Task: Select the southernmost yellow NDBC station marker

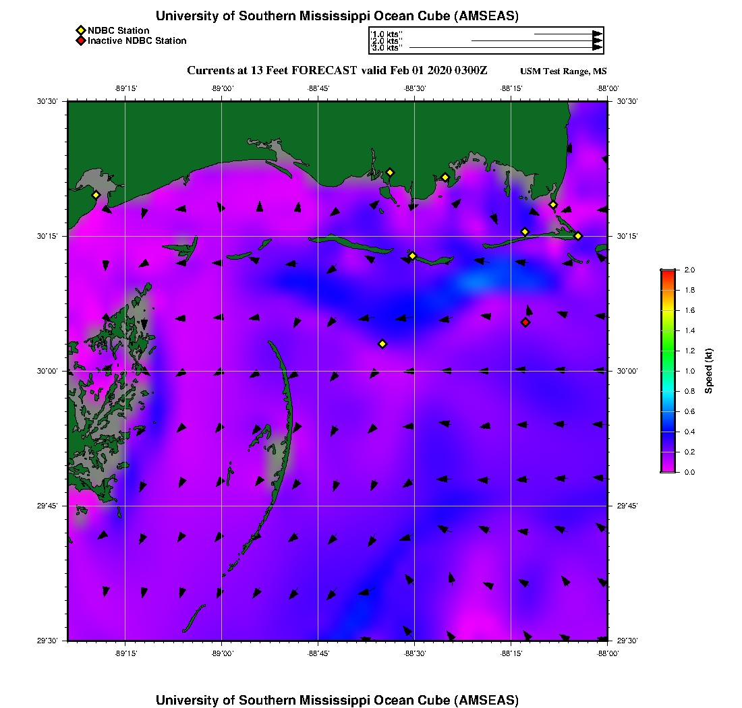Action: tap(382, 344)
